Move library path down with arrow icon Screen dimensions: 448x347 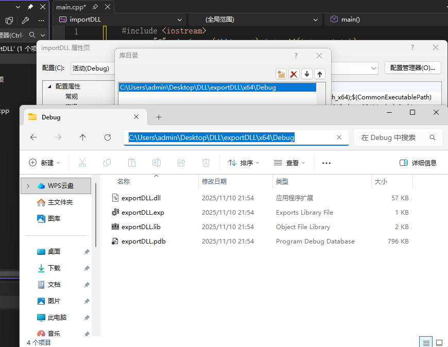(307, 74)
